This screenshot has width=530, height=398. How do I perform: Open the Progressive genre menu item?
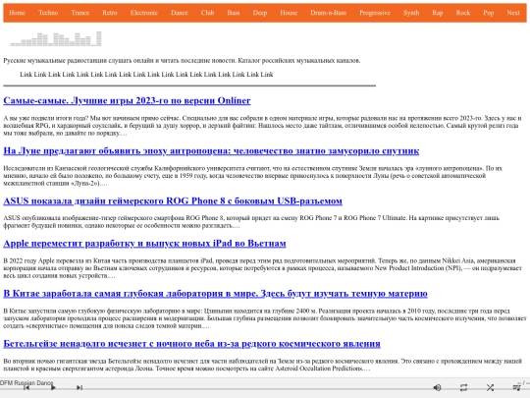pos(375,13)
